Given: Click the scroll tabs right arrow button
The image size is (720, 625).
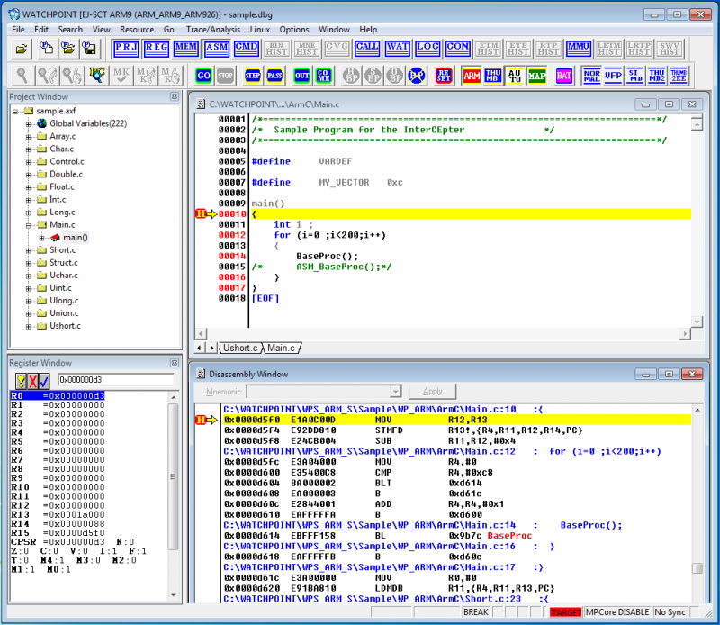Looking at the screenshot, I should tap(211, 349).
